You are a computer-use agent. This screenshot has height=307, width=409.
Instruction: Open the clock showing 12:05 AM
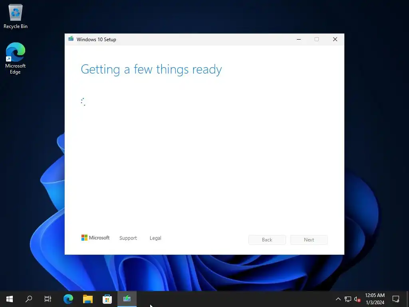pos(375,299)
